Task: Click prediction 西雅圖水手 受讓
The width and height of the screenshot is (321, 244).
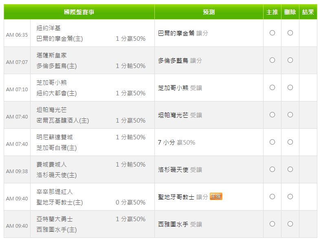Action: click(180, 224)
